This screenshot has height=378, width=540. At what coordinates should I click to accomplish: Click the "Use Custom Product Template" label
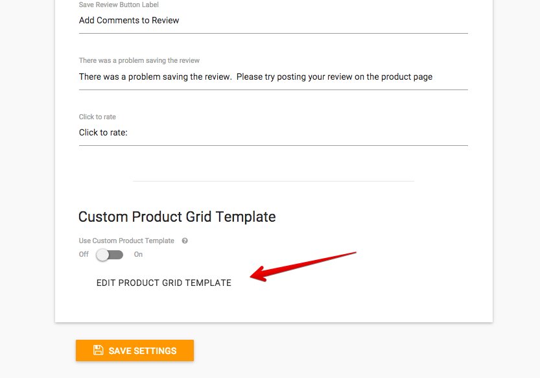click(x=126, y=241)
